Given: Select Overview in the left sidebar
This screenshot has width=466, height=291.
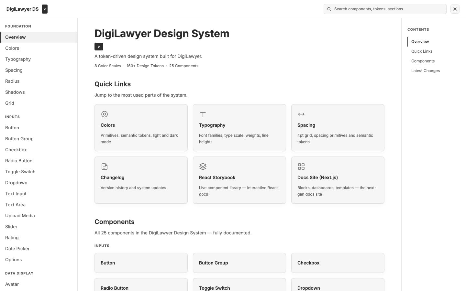Looking at the screenshot, I should click(39, 37).
